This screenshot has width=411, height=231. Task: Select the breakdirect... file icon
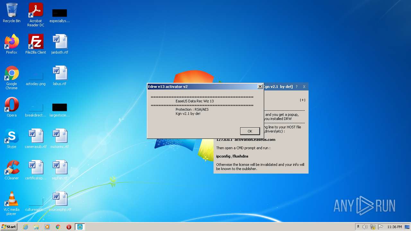coord(36,110)
